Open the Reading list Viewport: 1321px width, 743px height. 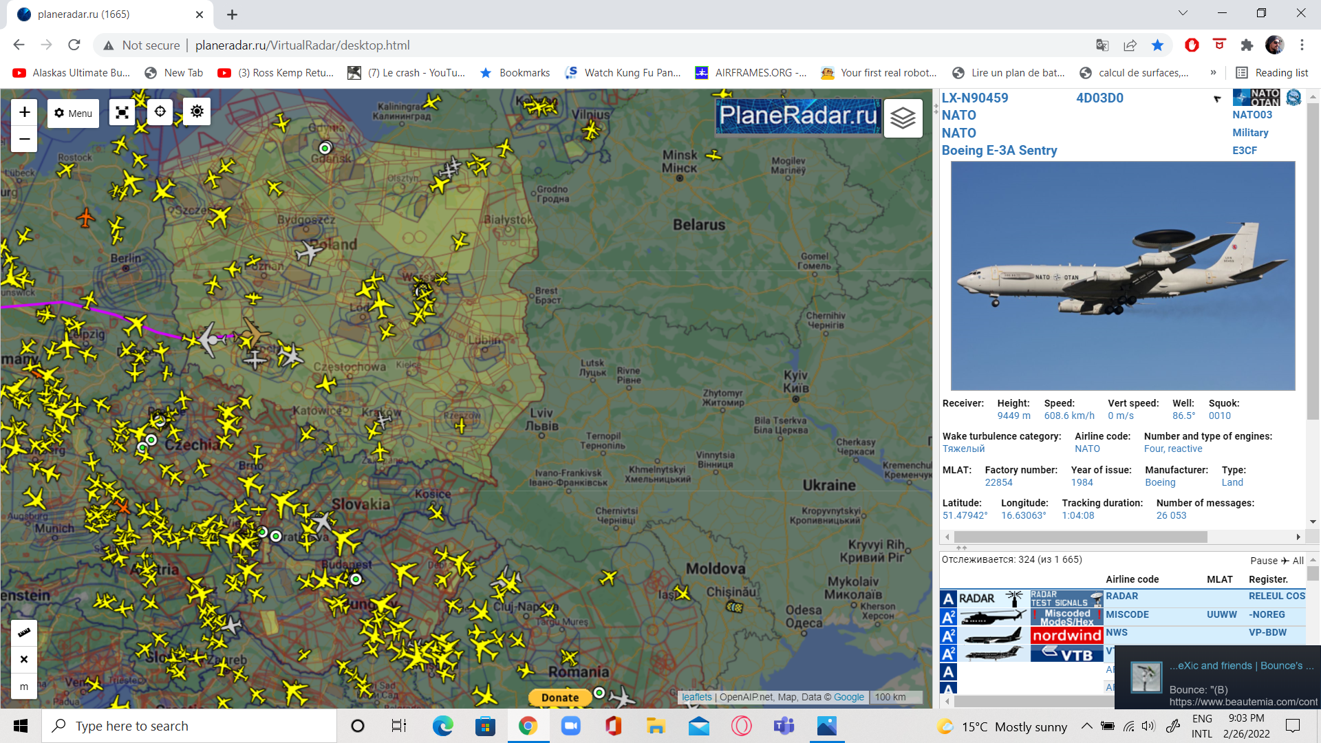[1271, 73]
